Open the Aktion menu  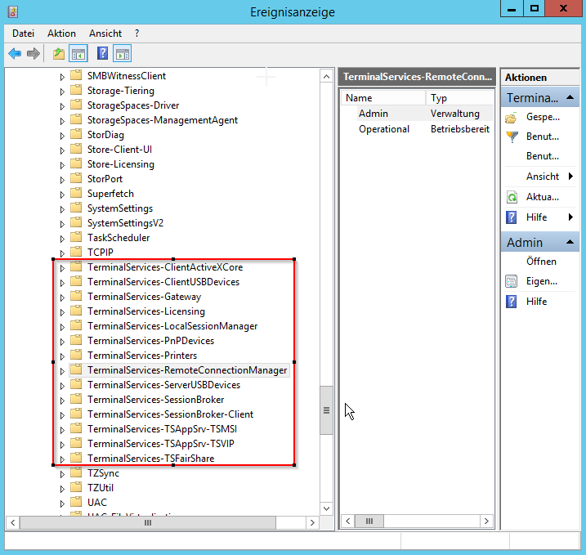click(x=61, y=34)
